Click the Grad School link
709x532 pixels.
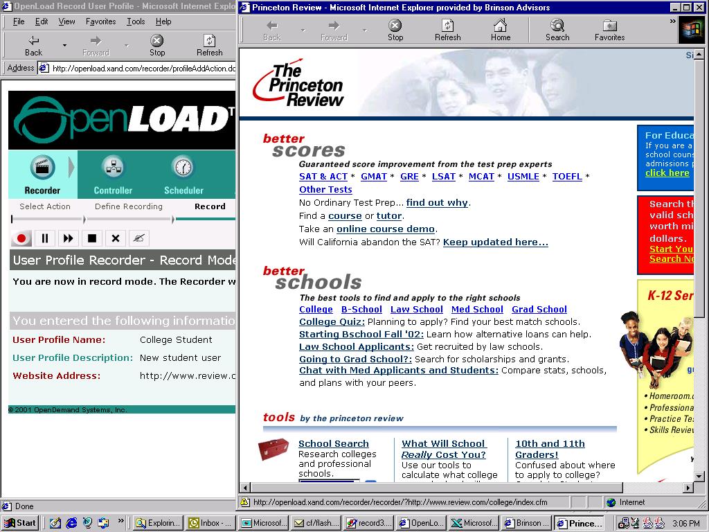click(x=539, y=310)
